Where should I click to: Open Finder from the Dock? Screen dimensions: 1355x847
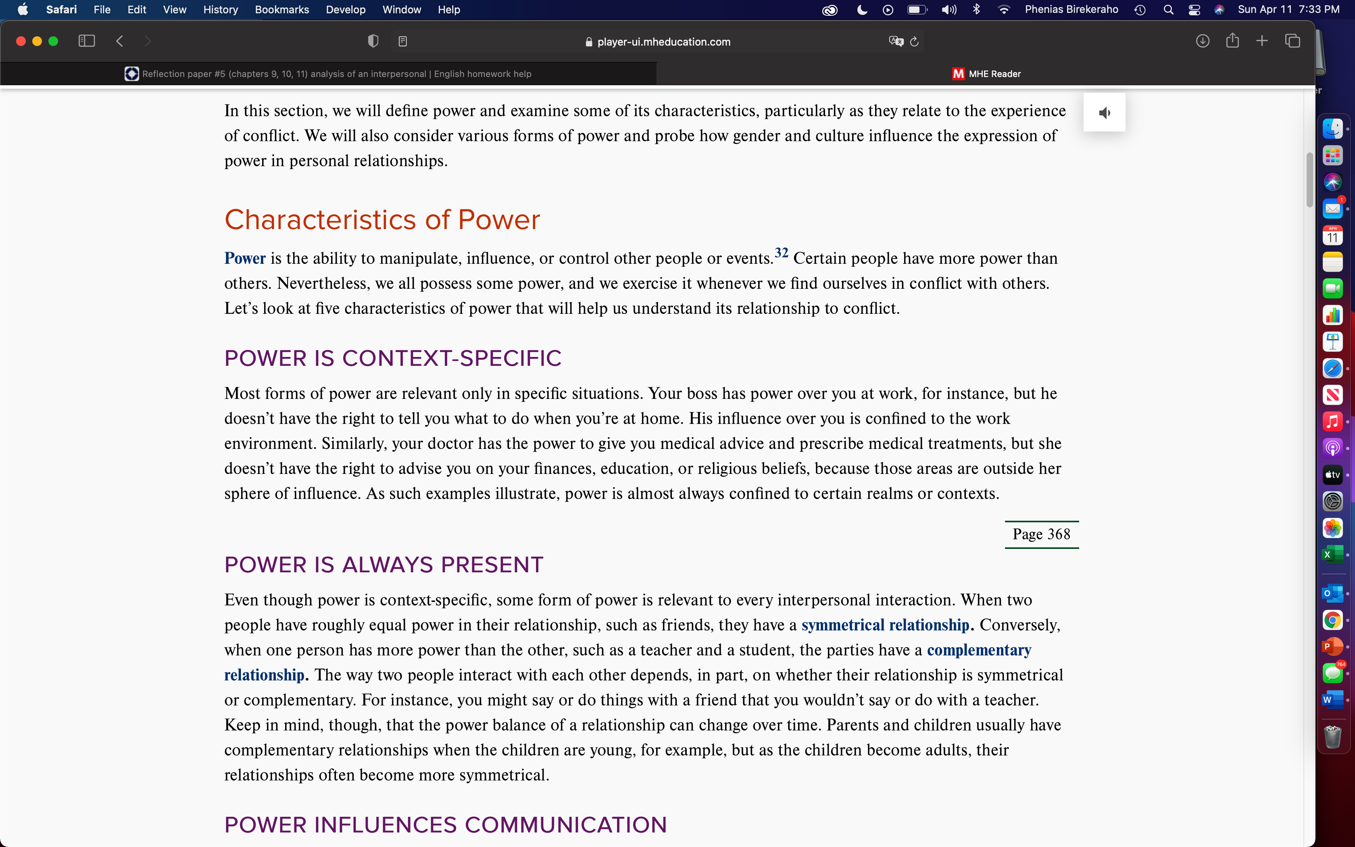point(1332,129)
